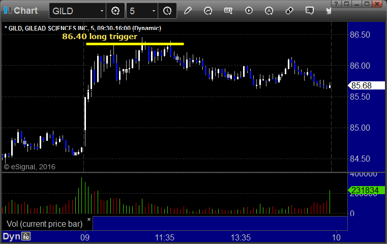Open the studies chart-line icon menu
Viewport: 387px width, 244px height.
point(208,11)
